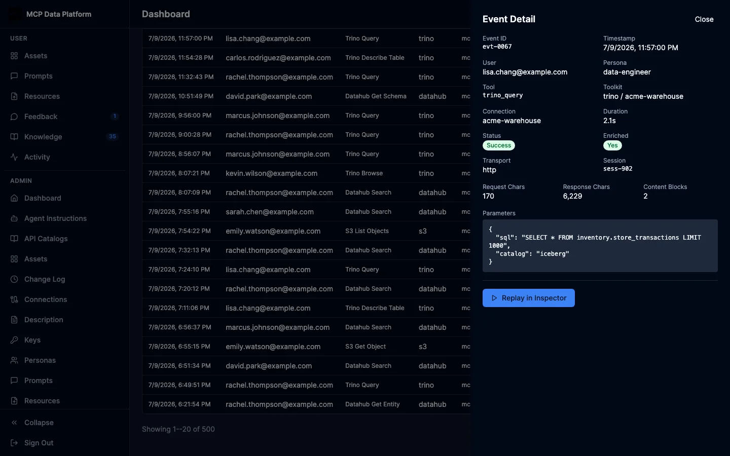Click the Parameters SQL code block

(x=600, y=246)
